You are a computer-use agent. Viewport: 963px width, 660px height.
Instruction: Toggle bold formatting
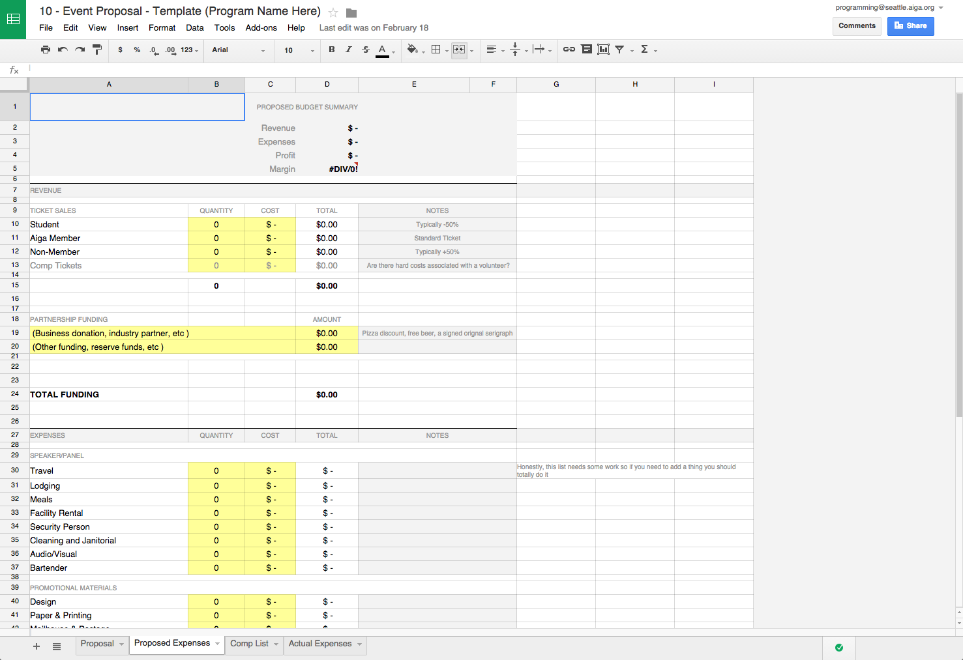pos(332,50)
